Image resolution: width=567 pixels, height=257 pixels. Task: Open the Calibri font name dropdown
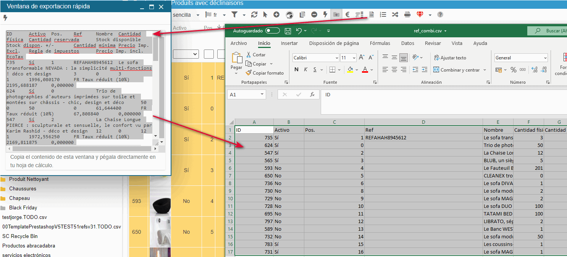pos(336,58)
